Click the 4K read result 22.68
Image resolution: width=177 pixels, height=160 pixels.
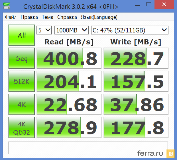[x=69, y=104]
